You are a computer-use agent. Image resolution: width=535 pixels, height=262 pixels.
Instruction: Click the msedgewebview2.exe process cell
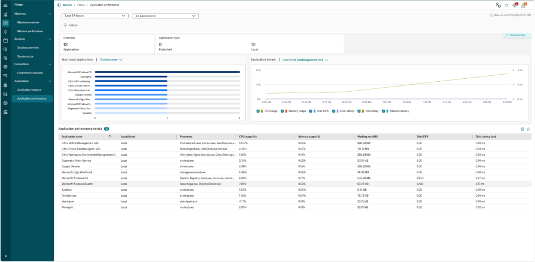193,172
